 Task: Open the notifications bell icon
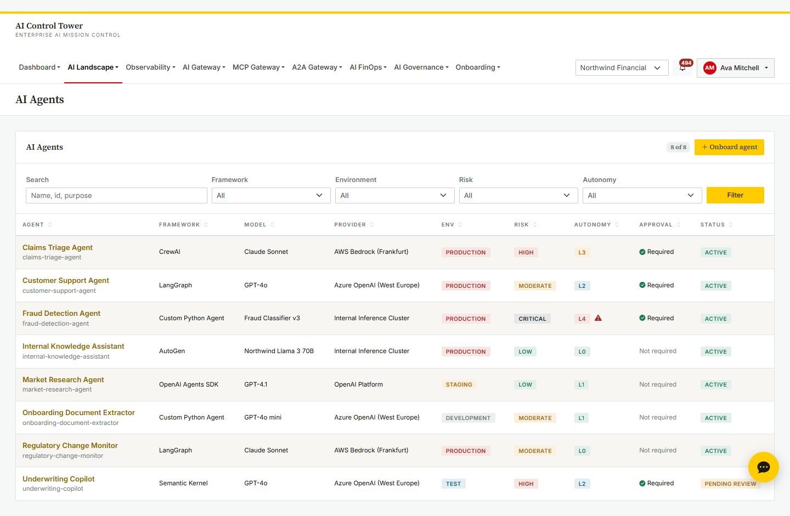pos(682,68)
